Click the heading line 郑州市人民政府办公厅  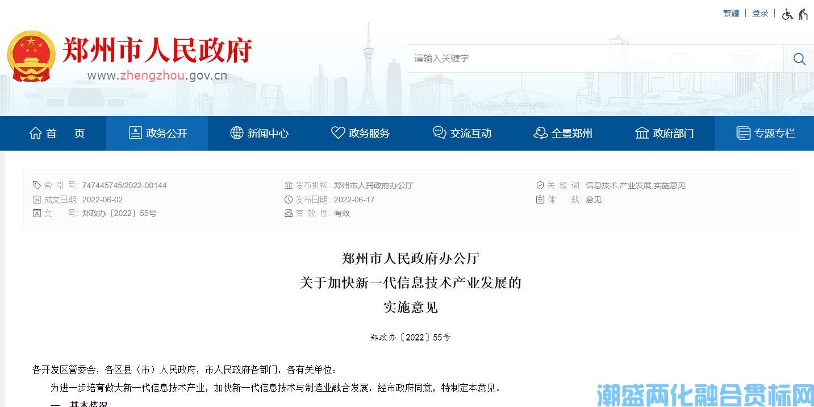click(411, 259)
